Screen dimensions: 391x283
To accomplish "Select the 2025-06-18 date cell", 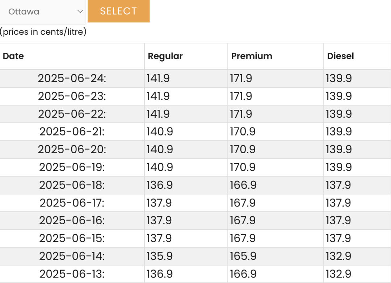I will point(72,185).
